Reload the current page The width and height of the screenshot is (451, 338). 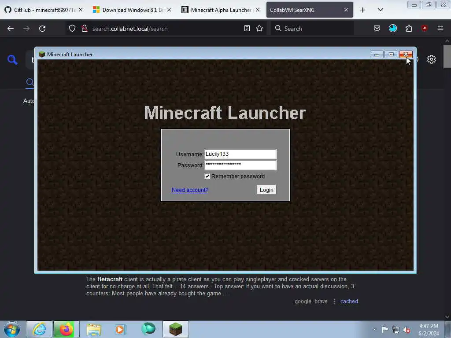[42, 29]
